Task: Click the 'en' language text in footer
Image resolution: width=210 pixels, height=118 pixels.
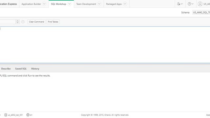Action: (x=31, y=115)
